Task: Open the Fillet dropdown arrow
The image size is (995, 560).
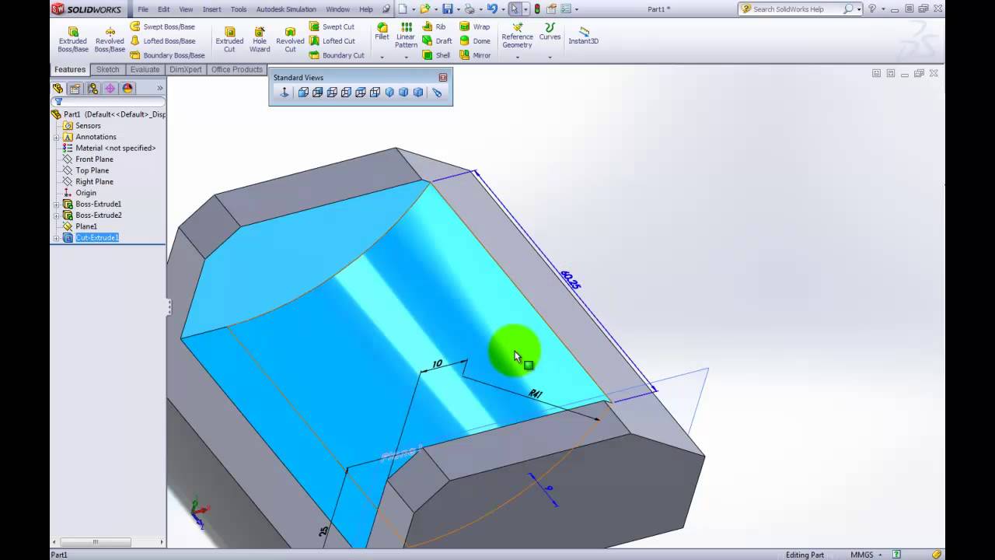Action: [382, 57]
